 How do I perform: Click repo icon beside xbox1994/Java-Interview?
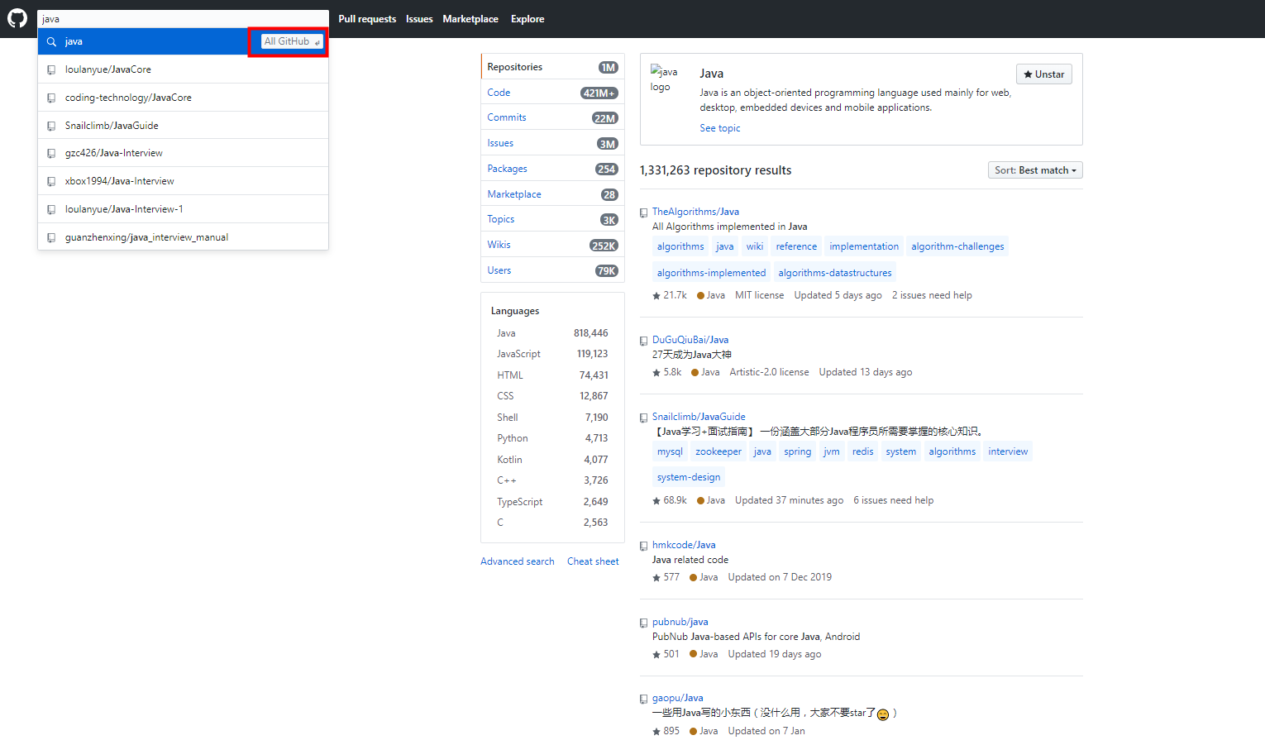point(51,181)
